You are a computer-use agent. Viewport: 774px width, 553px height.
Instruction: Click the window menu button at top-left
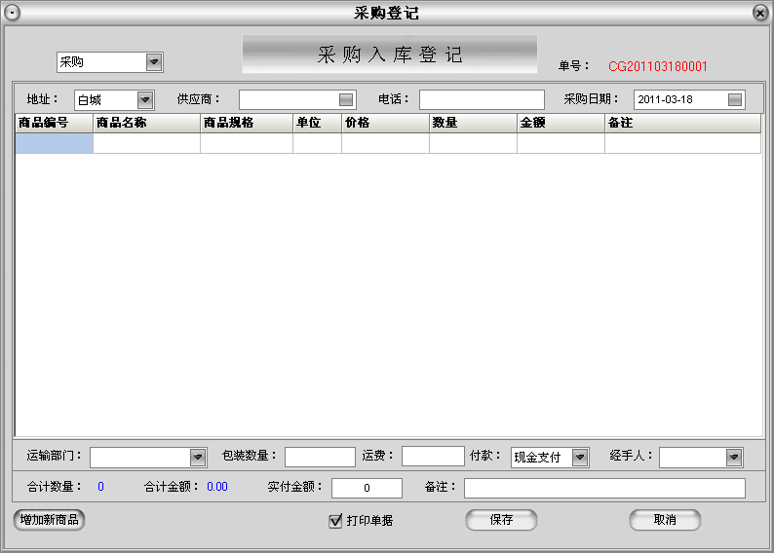click(x=13, y=13)
